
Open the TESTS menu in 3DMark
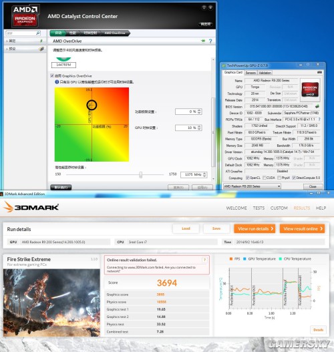[x=259, y=208]
